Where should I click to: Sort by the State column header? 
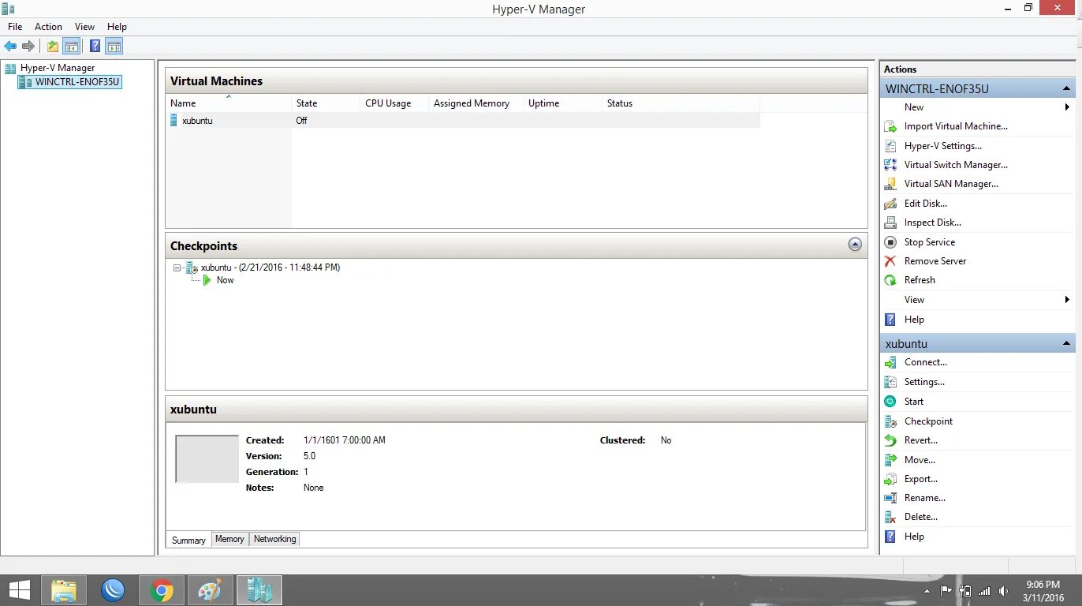[325, 103]
